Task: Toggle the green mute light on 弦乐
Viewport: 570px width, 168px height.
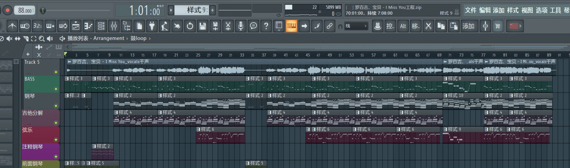Action: (x=56, y=140)
